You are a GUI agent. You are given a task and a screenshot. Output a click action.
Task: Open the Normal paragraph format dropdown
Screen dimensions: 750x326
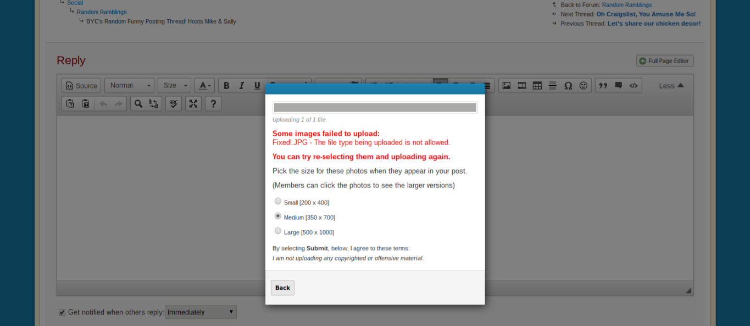coord(129,86)
